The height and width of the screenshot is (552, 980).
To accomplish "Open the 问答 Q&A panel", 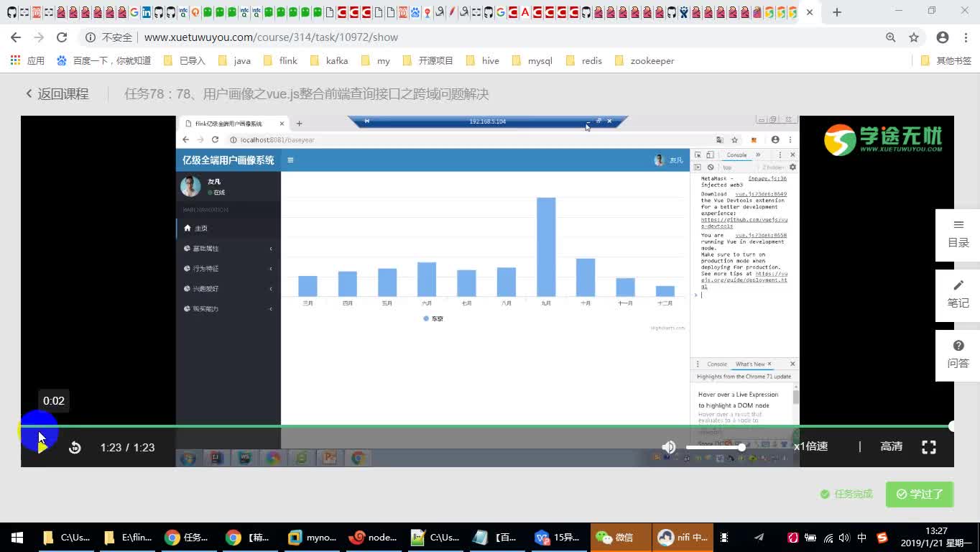I will (x=958, y=356).
